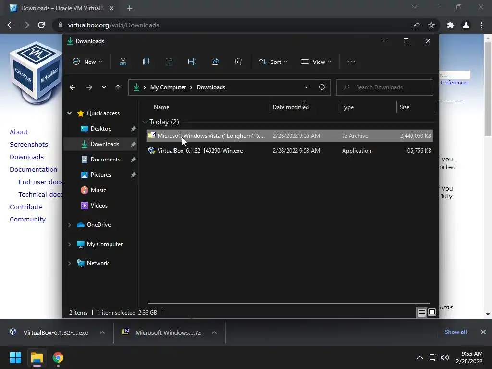Open the View dropdown

(316, 62)
